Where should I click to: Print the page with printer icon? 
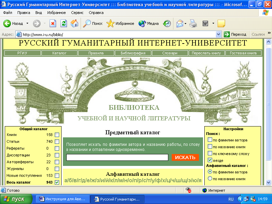(193, 23)
